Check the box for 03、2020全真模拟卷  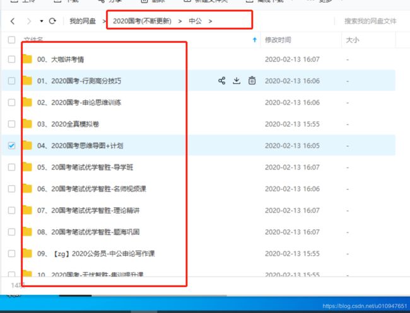pos(11,124)
